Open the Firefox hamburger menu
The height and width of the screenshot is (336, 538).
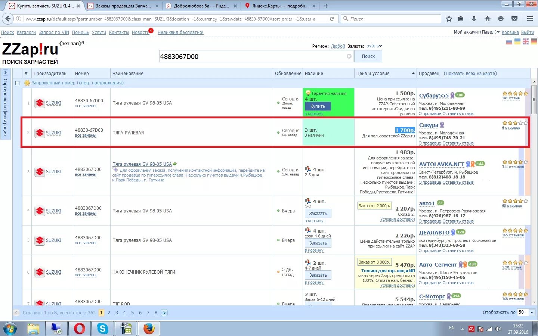click(x=530, y=19)
